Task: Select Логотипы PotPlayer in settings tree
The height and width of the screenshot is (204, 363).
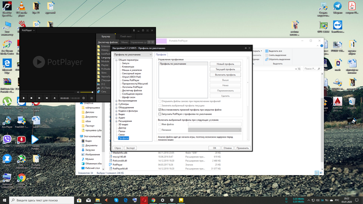Action: tap(132, 87)
